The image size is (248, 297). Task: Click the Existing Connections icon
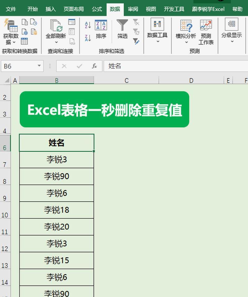point(34,32)
